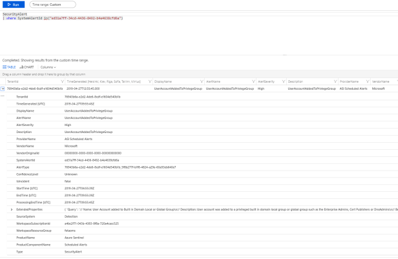
Task: Select the SourceSystem value Detection
Action: [x=71, y=216]
